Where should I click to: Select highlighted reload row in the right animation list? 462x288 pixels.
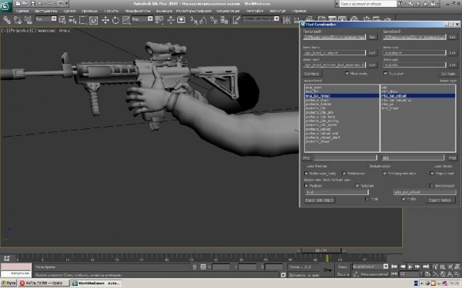point(418,96)
